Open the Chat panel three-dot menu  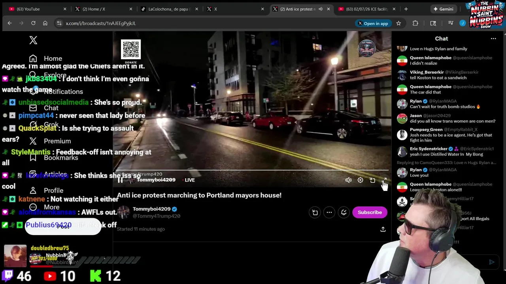tap(493, 39)
